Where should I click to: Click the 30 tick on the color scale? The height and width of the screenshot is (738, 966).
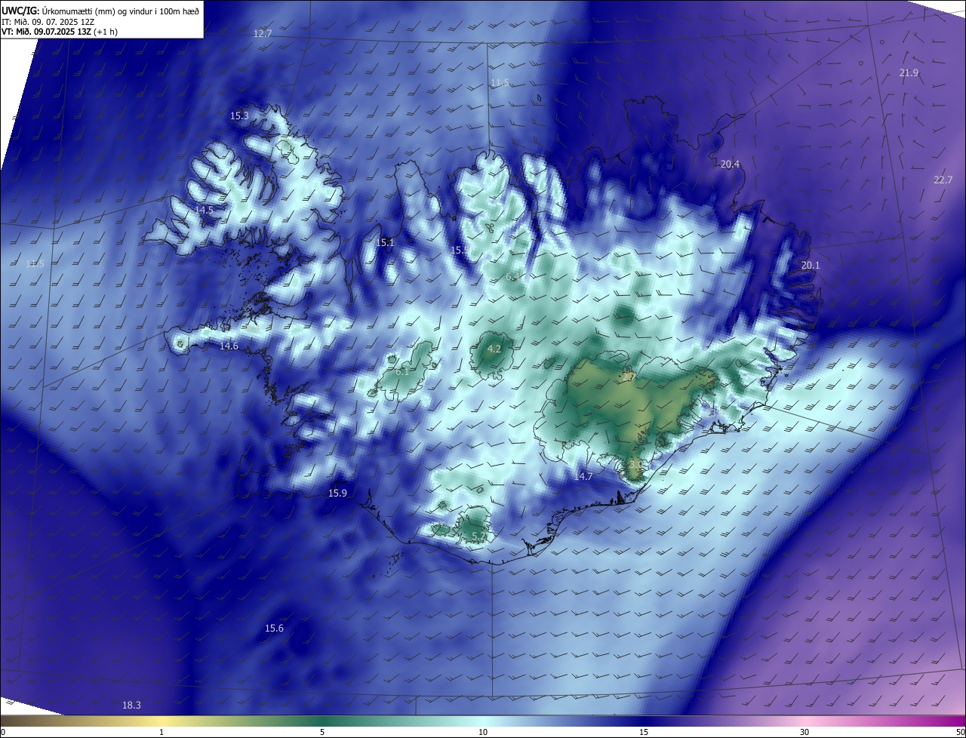click(x=804, y=732)
